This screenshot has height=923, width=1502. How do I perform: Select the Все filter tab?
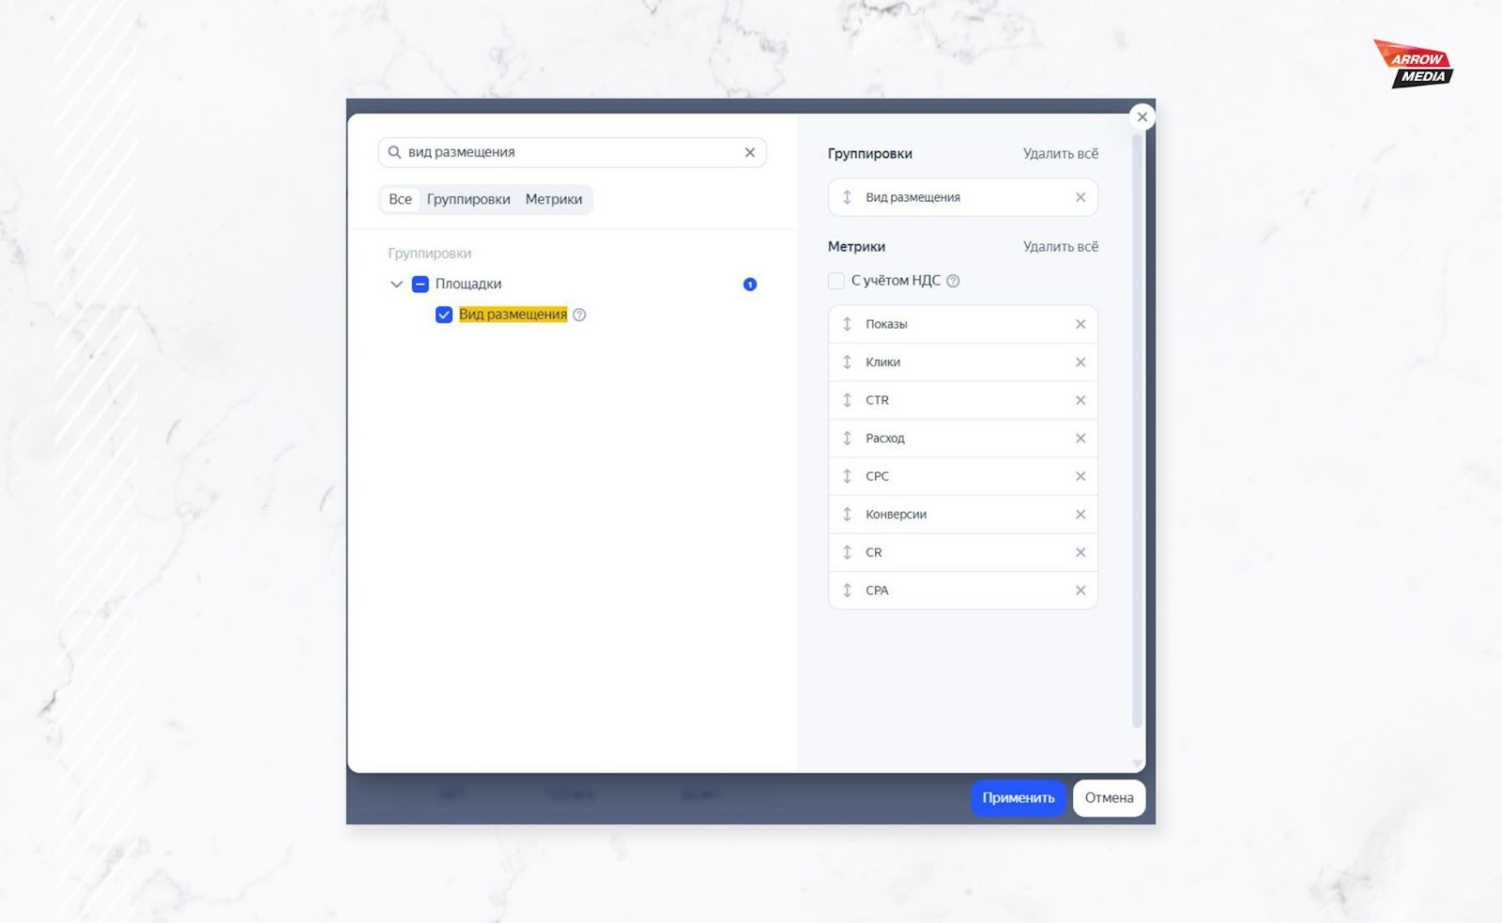click(x=400, y=199)
